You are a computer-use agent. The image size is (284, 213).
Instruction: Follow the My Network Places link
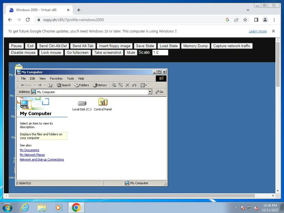coord(32,155)
